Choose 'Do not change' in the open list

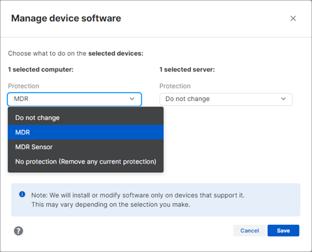pyautogui.click(x=85, y=118)
